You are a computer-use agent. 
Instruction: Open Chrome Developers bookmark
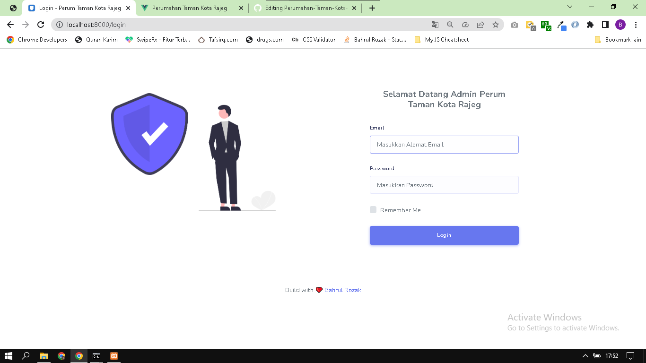37,40
